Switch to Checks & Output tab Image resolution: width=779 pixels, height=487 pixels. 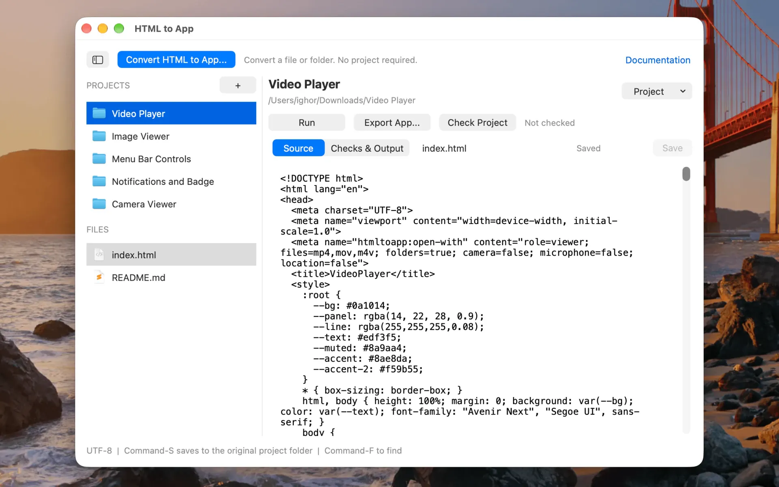point(367,148)
